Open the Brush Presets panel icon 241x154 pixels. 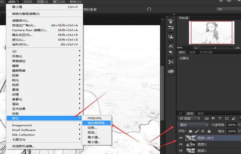coord(171,21)
